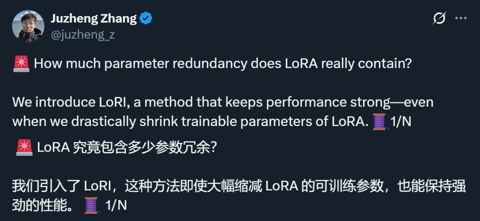Click the blue verified badge
The image size is (480, 221).
[146, 18]
